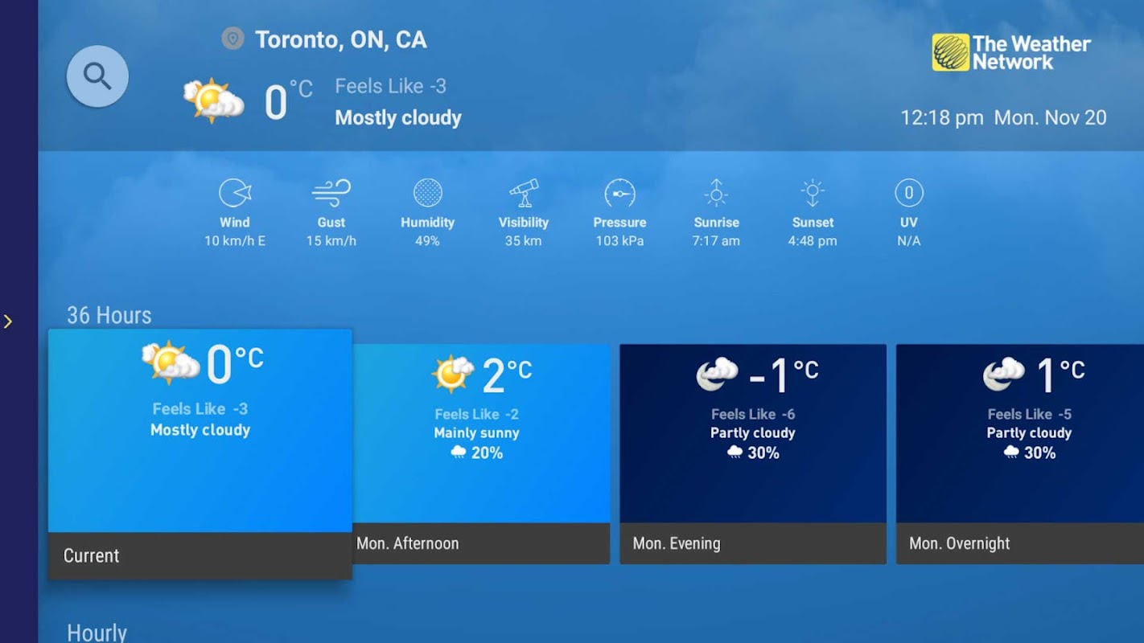Open the Mon. Evening forecast card
1144x643 pixels.
click(x=753, y=454)
